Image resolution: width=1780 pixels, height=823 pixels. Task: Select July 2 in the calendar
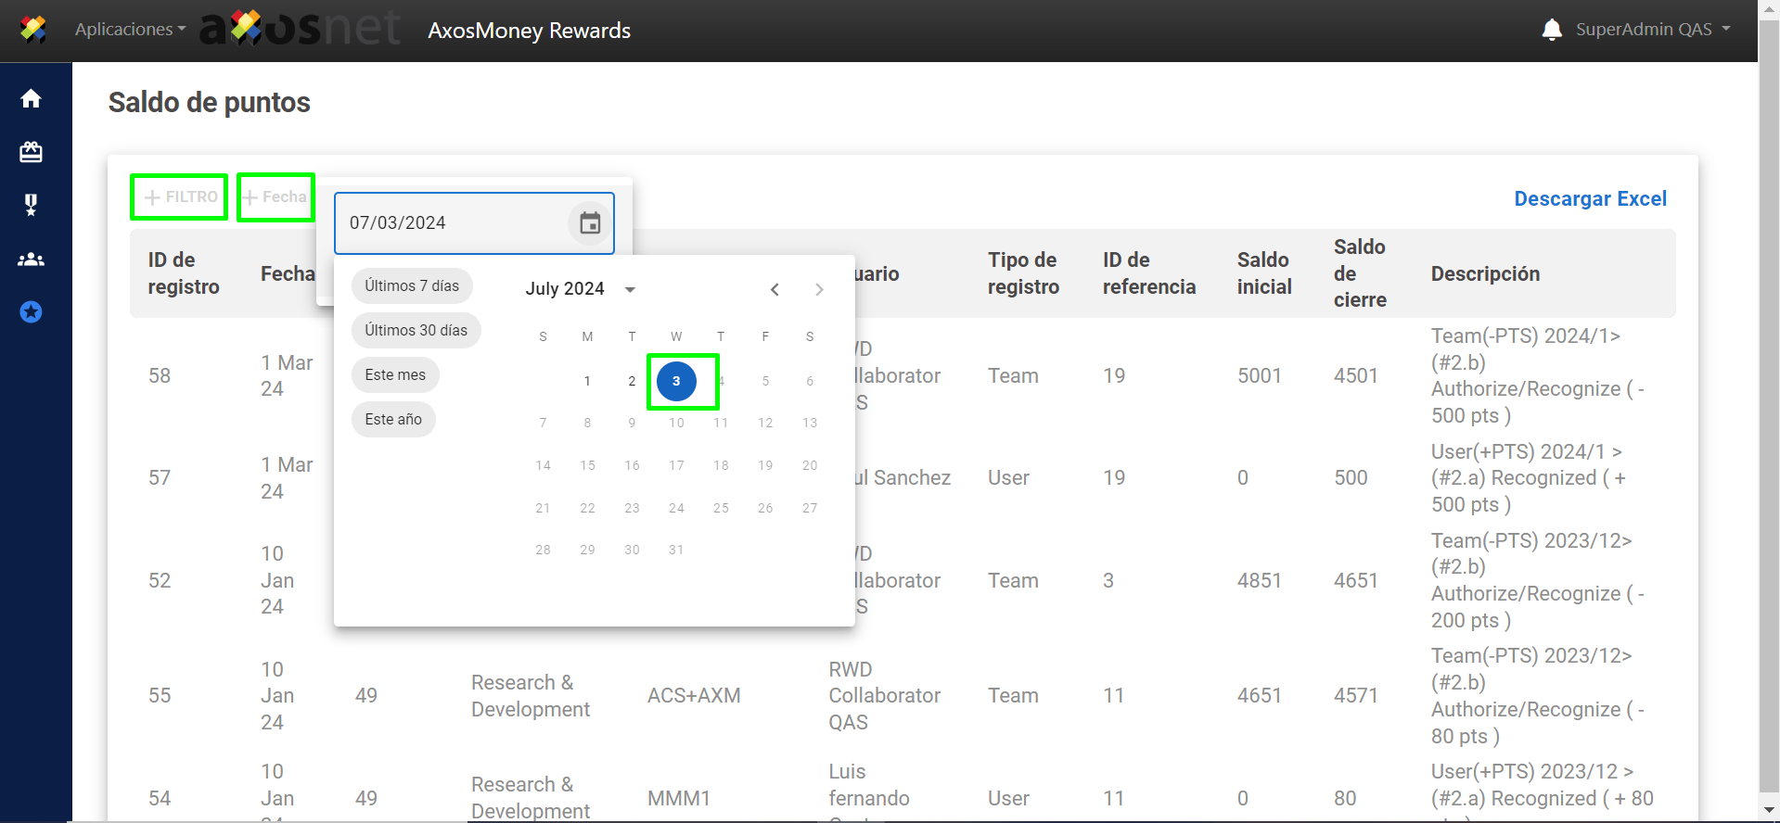[632, 381]
